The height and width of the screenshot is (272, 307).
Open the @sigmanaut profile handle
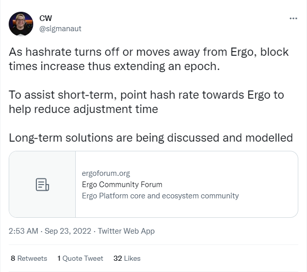pos(60,29)
